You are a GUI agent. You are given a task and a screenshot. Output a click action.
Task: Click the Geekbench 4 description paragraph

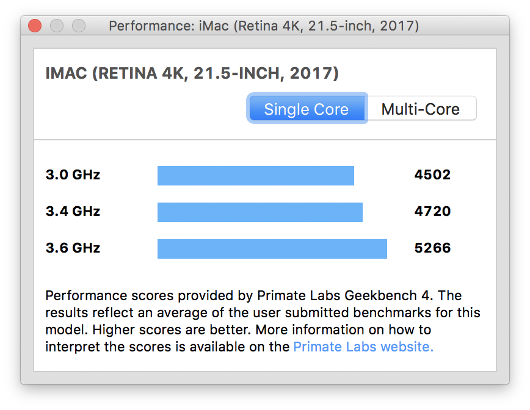(x=263, y=321)
